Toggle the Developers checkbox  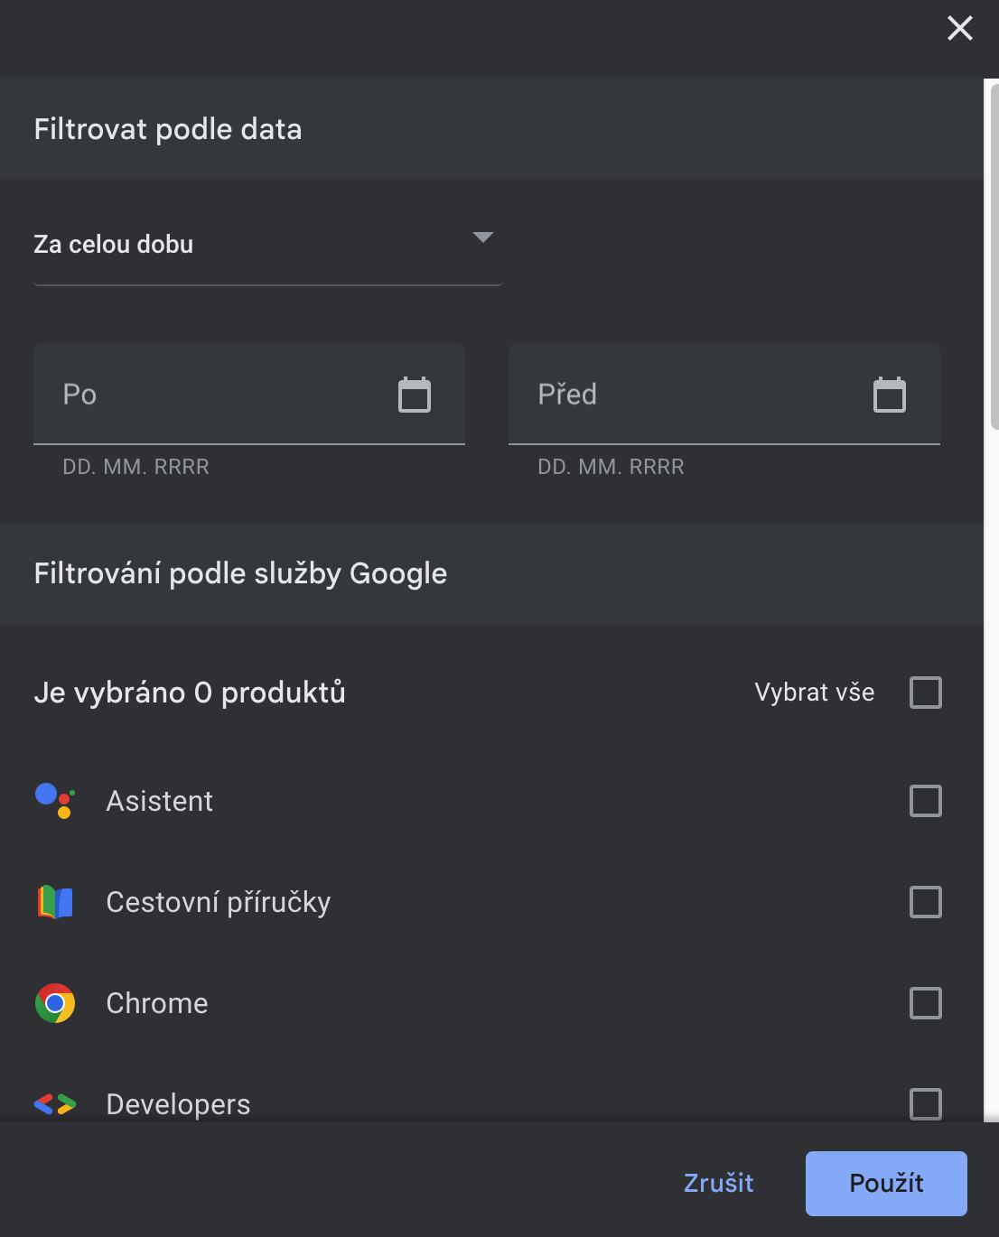coord(926,1103)
